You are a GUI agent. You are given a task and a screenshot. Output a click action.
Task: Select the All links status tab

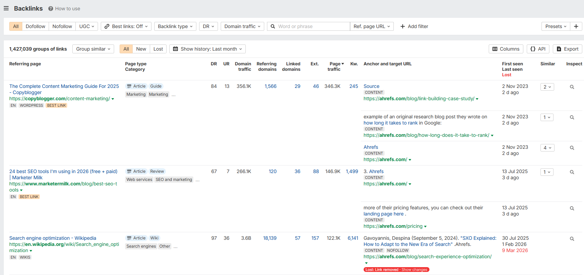point(126,49)
